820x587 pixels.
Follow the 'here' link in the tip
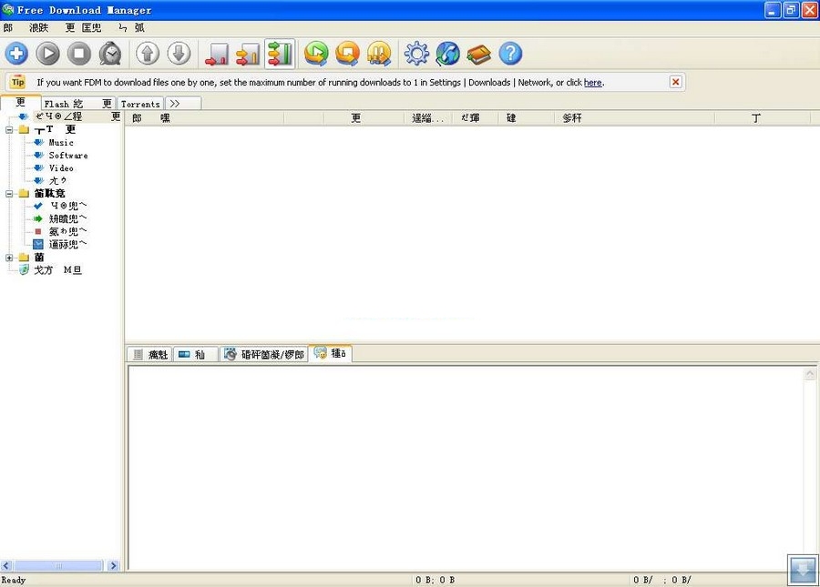pos(592,83)
